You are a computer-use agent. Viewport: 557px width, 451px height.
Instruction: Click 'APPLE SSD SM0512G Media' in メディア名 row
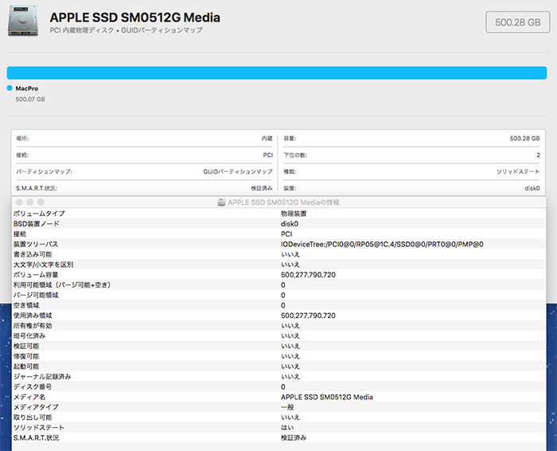point(327,397)
